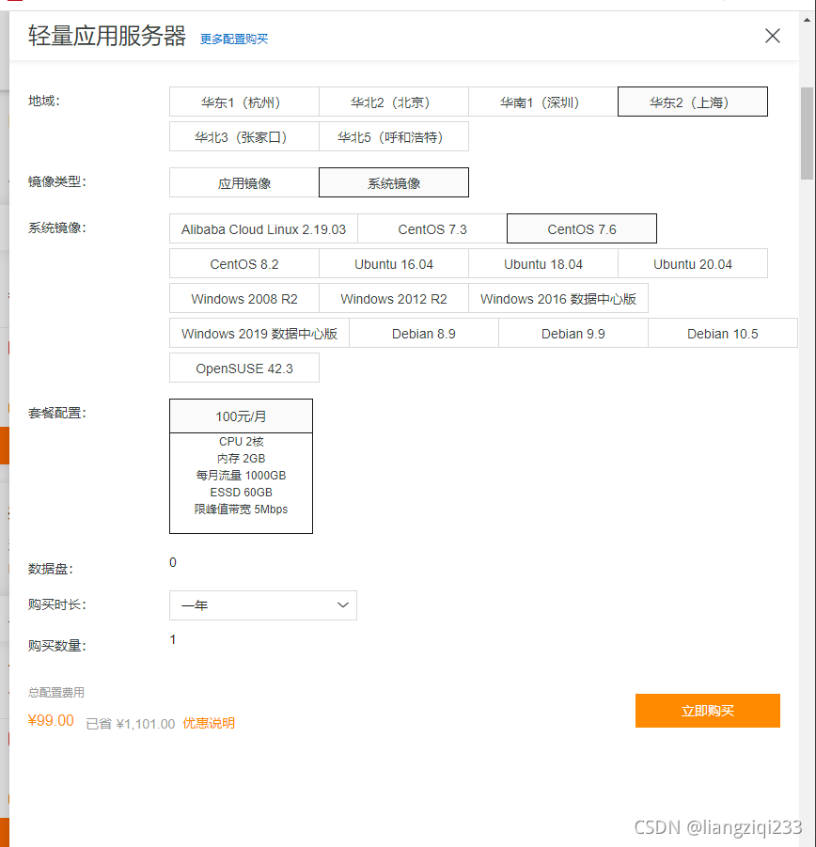The image size is (816, 847).
Task: Choose Ubuntu 18.04 image
Action: click(x=543, y=263)
